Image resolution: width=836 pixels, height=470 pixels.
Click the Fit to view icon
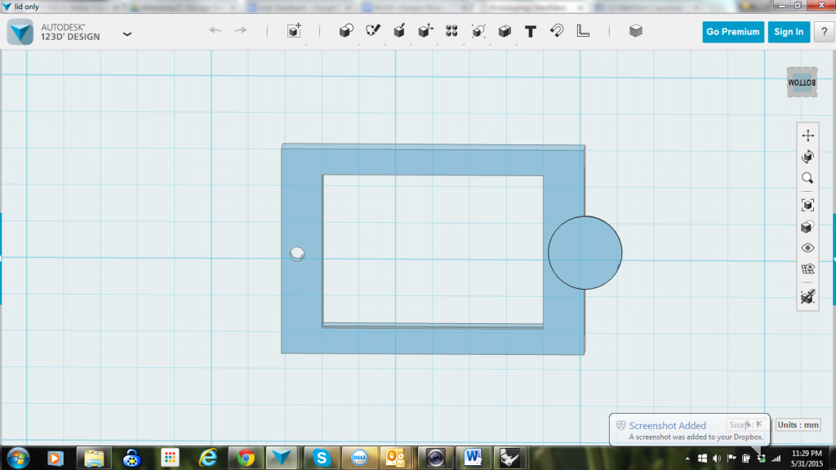[807, 205]
